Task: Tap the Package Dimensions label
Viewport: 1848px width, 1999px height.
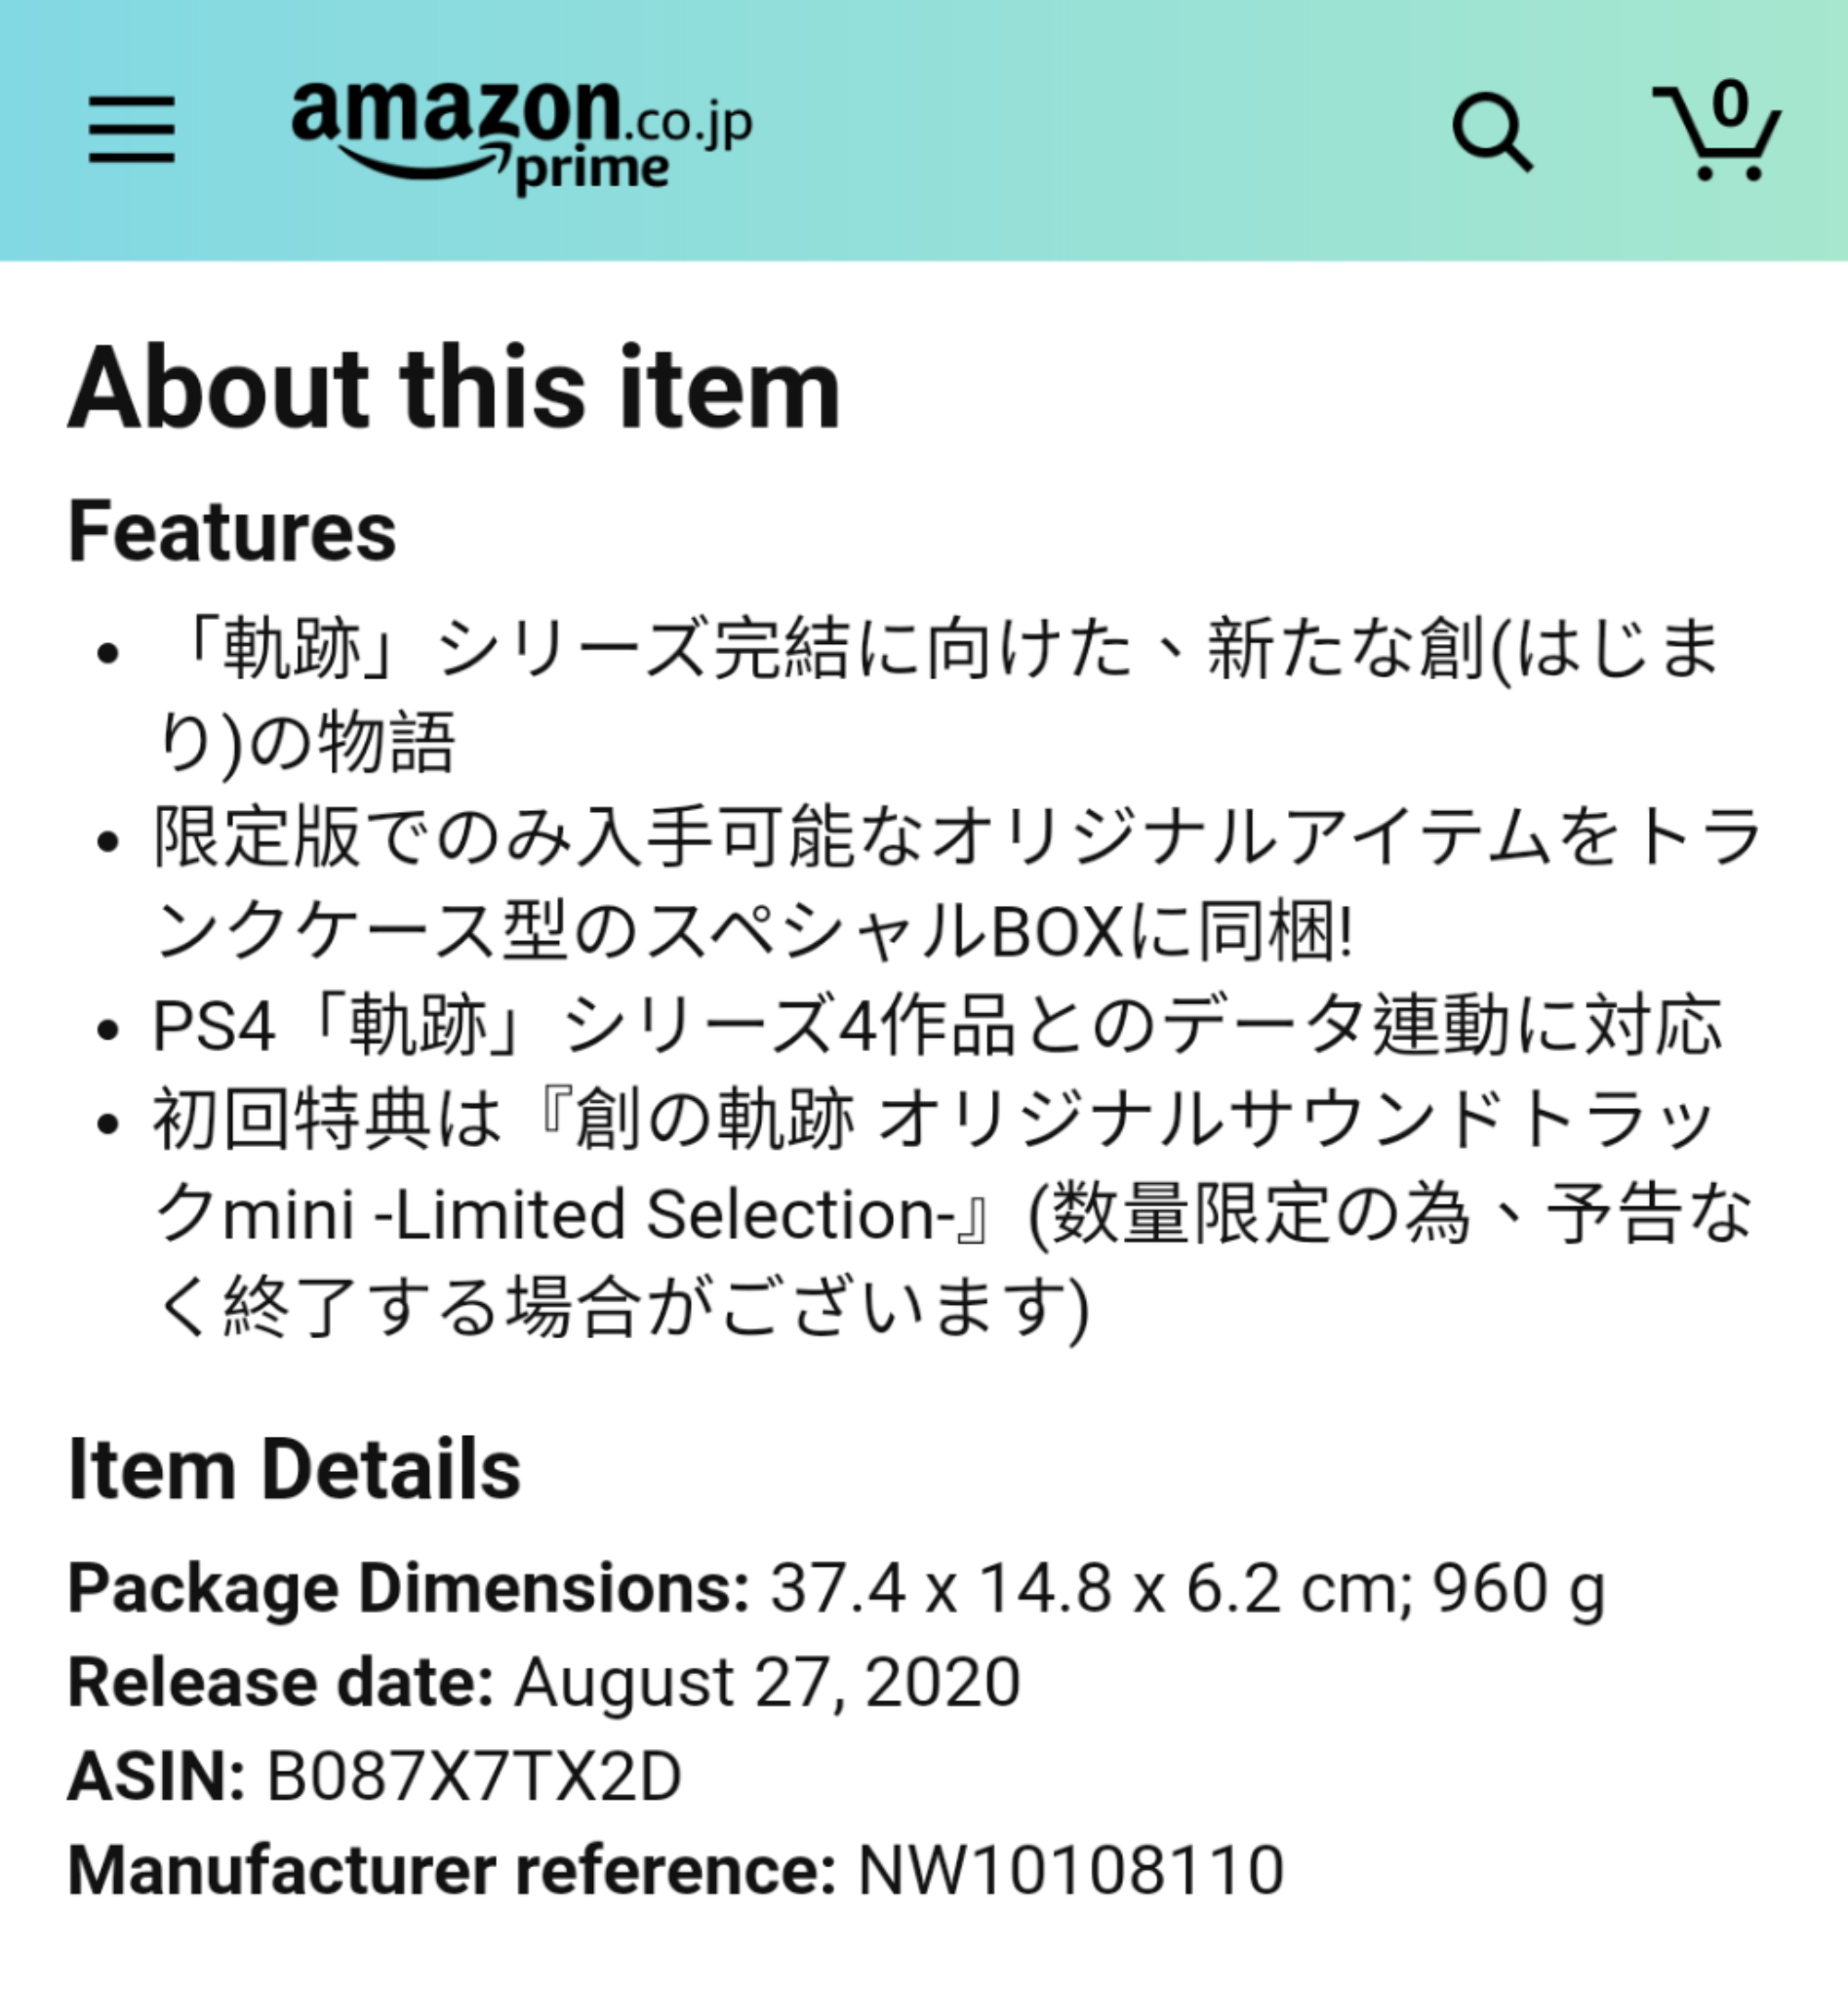Action: pyautogui.click(x=408, y=1589)
